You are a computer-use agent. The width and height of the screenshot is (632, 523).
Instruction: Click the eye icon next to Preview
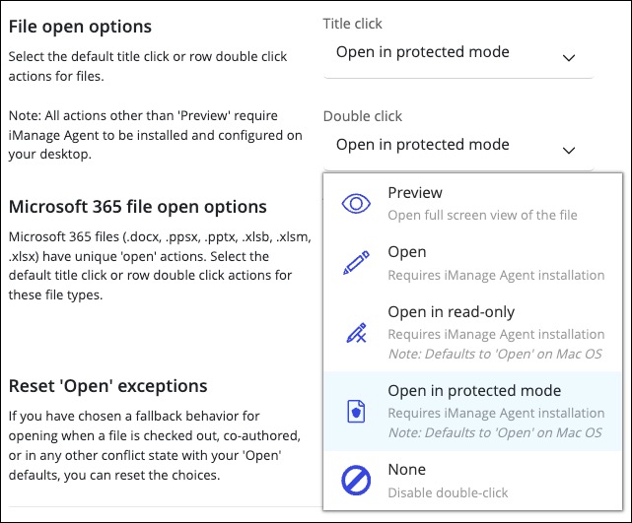coord(355,204)
